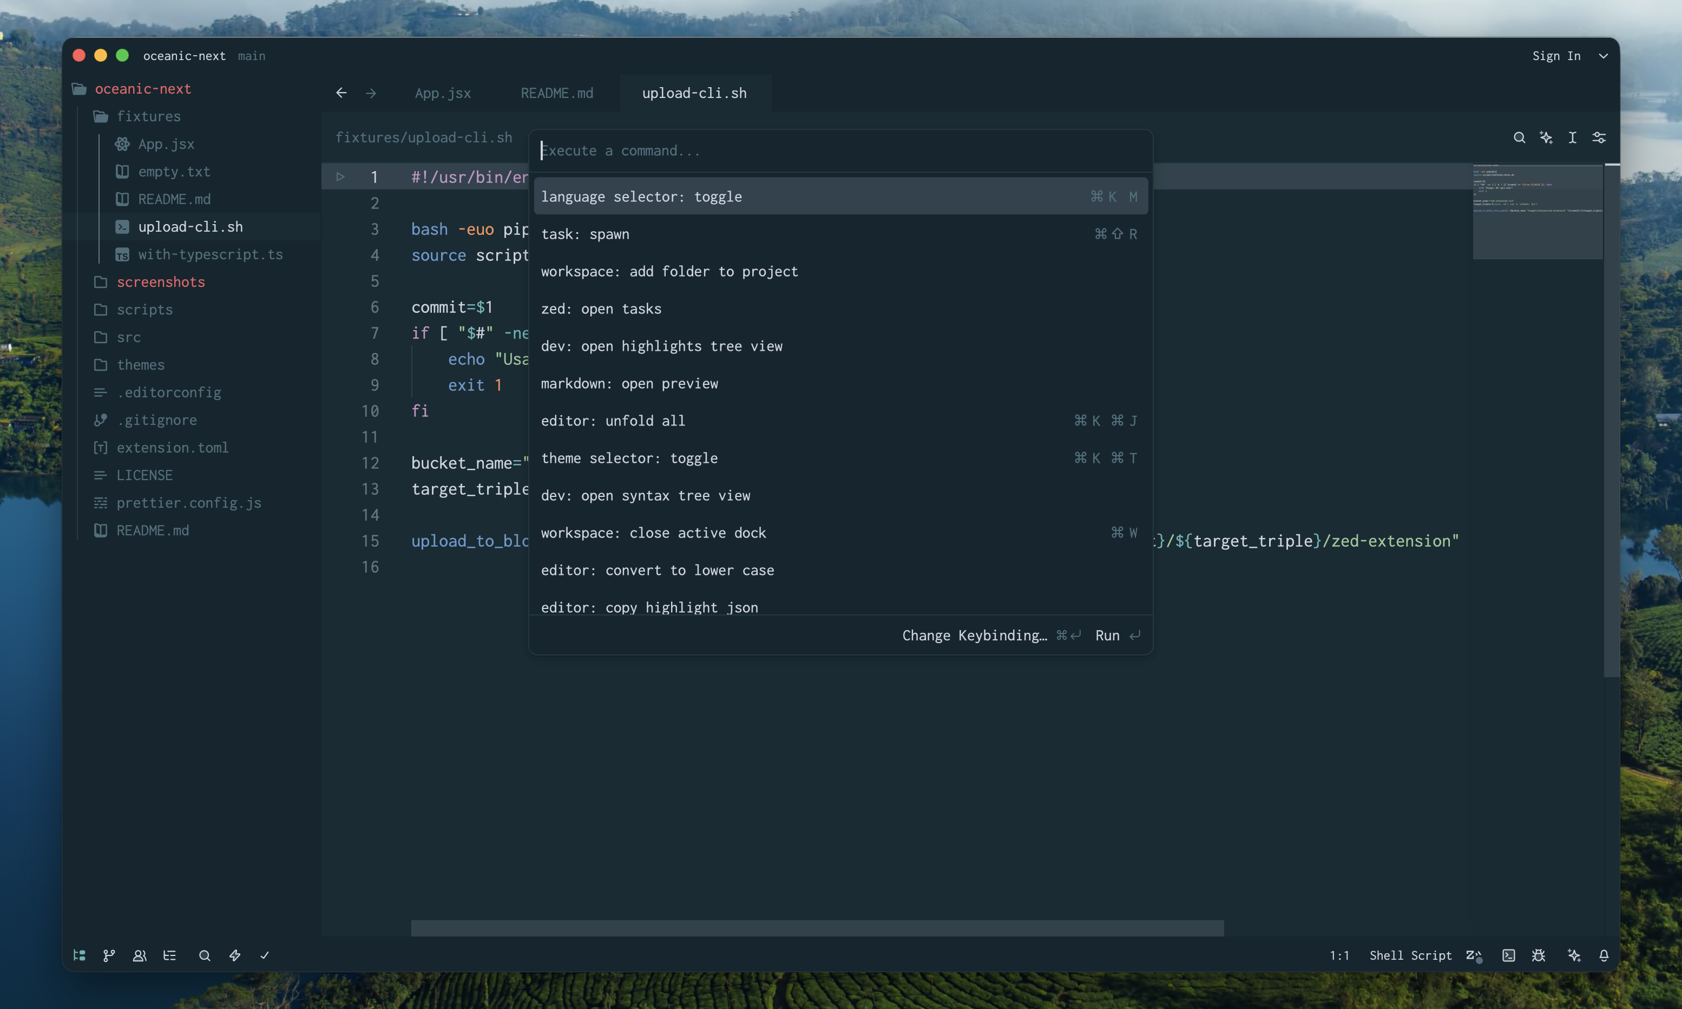
Task: Go back with the left arrow
Action: click(341, 93)
